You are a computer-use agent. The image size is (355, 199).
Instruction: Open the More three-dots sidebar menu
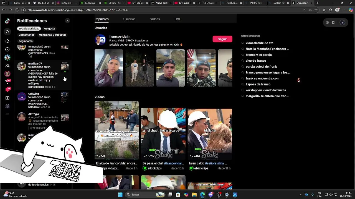[7, 114]
